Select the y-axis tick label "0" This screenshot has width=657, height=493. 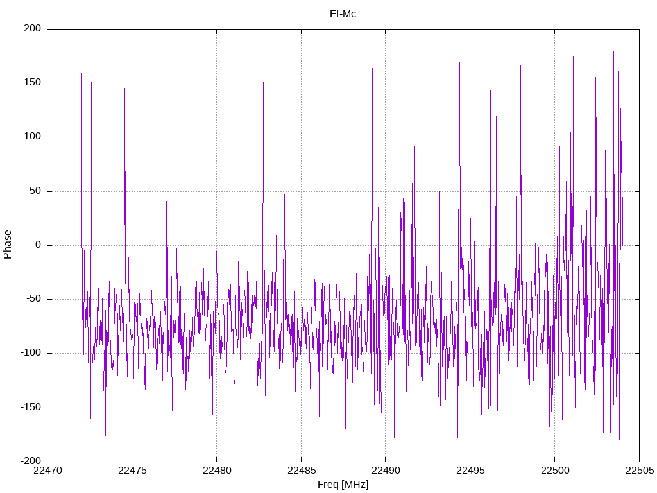38,245
